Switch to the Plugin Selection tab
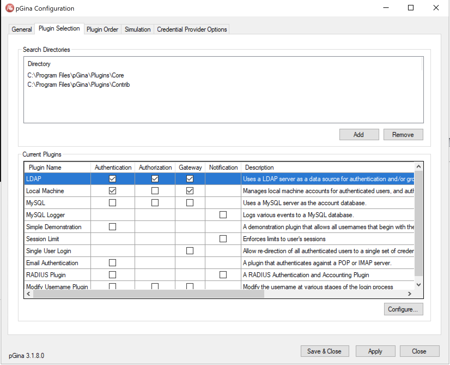This screenshot has height=365, width=450. click(59, 28)
